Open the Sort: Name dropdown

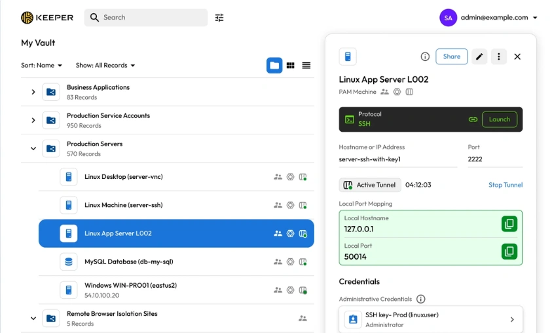(x=41, y=66)
